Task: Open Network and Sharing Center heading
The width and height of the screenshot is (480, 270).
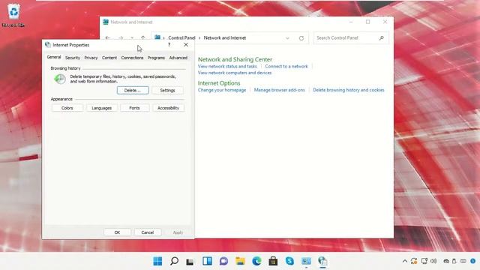Action: coord(235,59)
